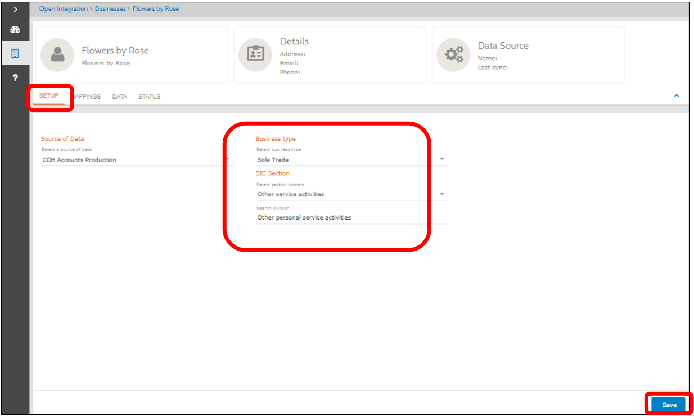Click the Data Source gears icon
This screenshot has width=694, height=416.
pos(453,55)
